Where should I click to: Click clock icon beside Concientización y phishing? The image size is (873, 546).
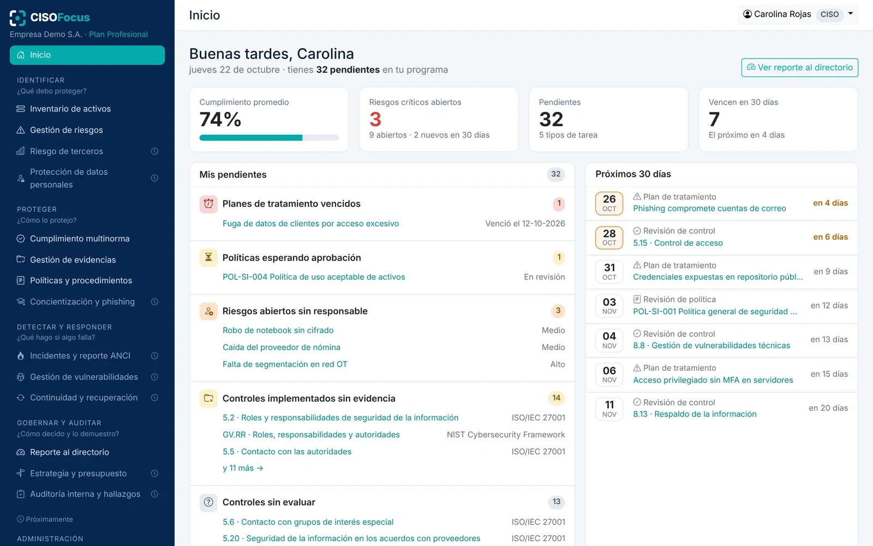pos(154,302)
